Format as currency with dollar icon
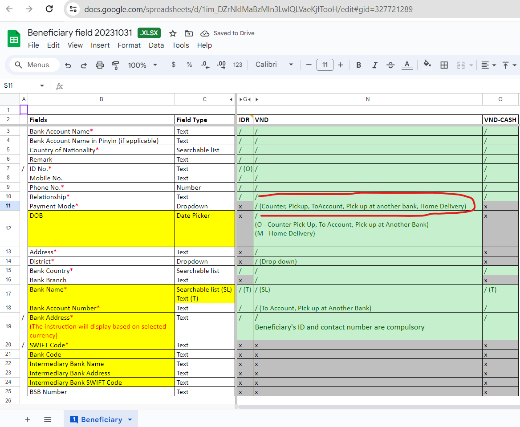This screenshot has width=520, height=427. tap(173, 65)
